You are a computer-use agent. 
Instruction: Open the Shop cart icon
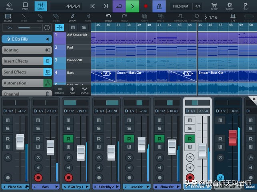[x=214, y=6]
